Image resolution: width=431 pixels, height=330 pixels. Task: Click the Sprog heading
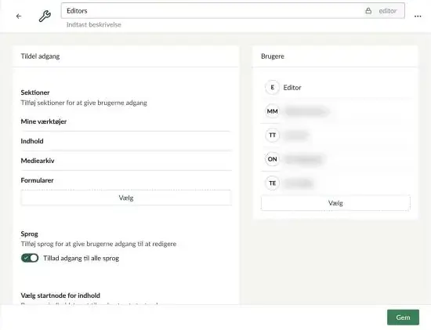(30, 234)
